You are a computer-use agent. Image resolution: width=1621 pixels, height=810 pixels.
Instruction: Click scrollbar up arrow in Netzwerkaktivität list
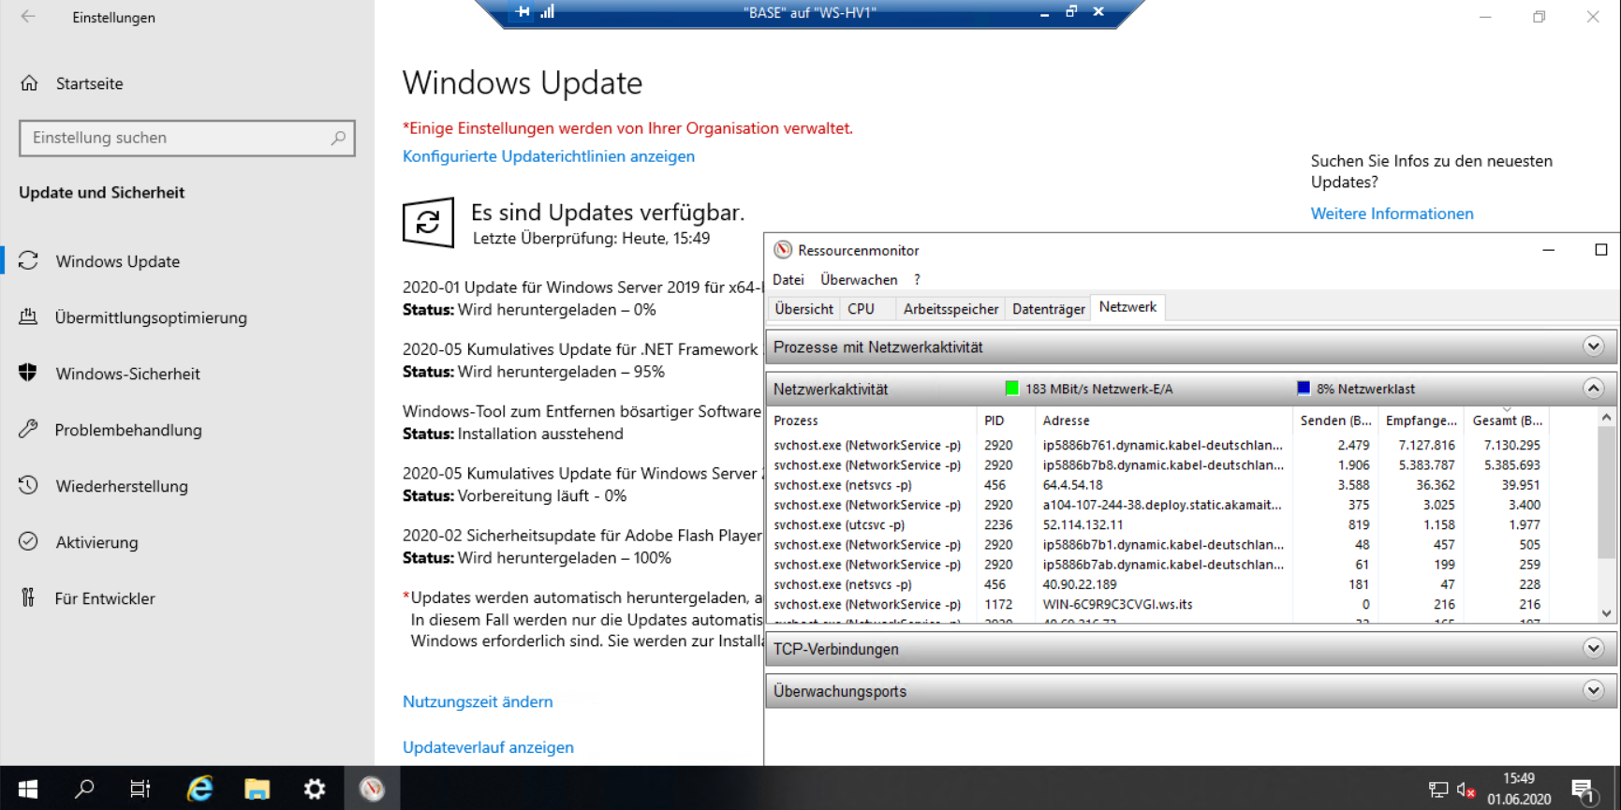(x=1607, y=418)
